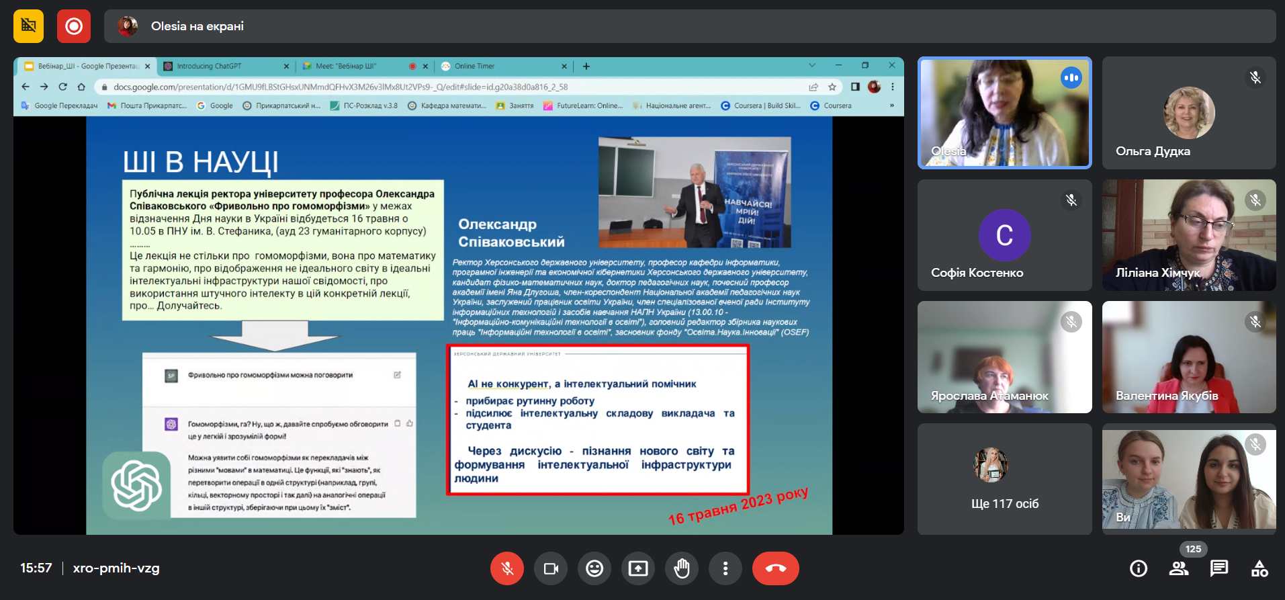1285x600 pixels.
Task: Unmute the microphone in the bottom bar
Action: pyautogui.click(x=507, y=568)
